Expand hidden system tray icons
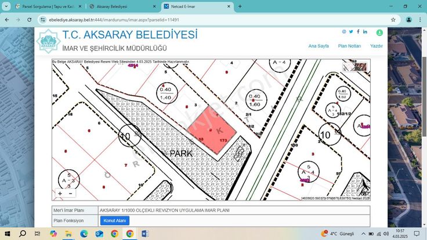 click(x=363, y=234)
